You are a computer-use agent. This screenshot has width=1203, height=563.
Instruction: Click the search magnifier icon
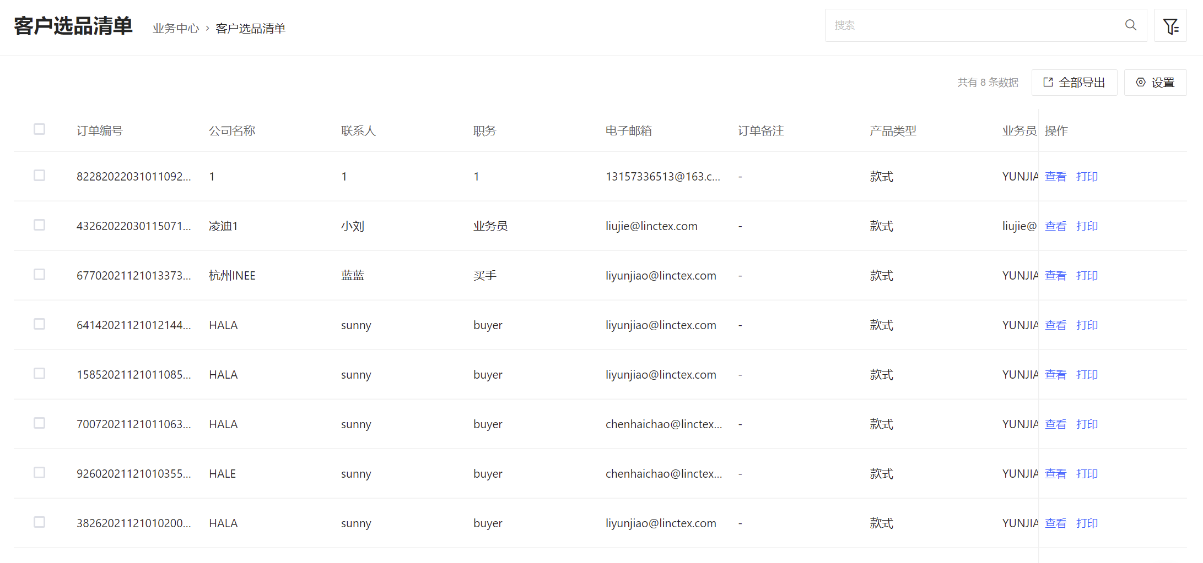1130,25
